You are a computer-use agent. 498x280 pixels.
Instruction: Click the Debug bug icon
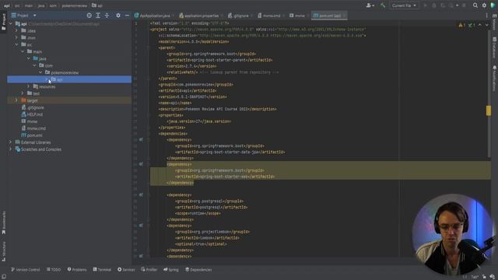tap(434, 5)
